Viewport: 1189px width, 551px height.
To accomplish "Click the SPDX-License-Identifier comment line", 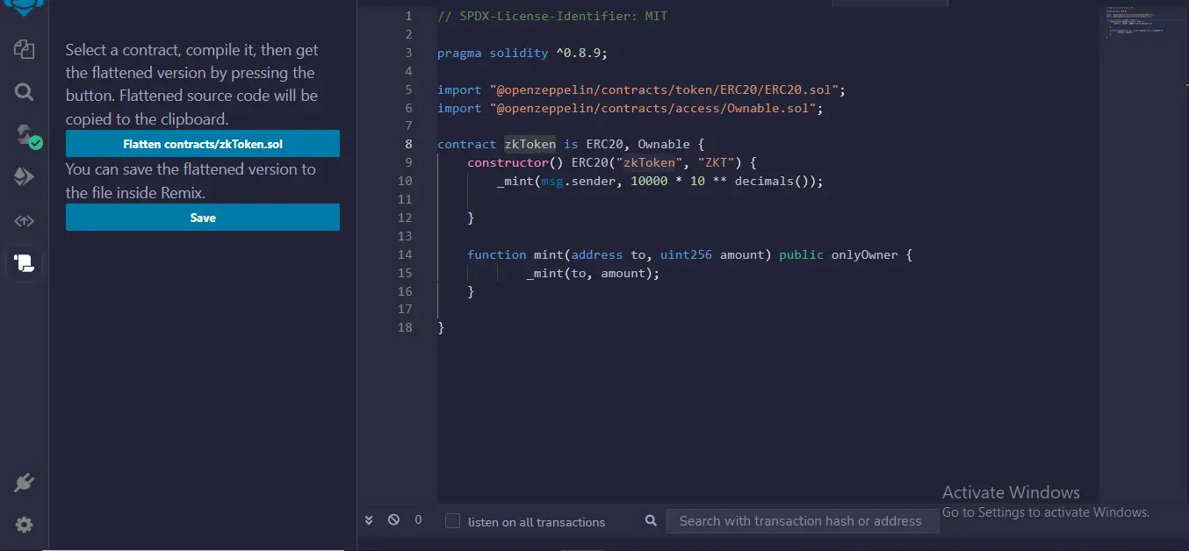I will pos(552,16).
